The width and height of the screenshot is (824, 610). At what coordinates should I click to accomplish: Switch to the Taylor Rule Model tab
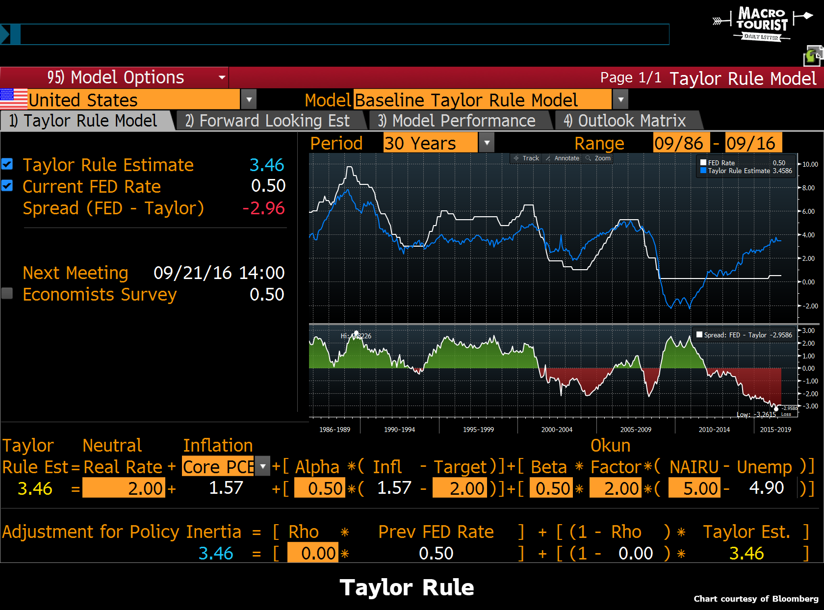[87, 121]
